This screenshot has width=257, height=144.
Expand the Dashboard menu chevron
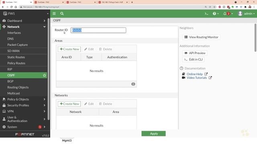pyautogui.click(x=44, y=21)
